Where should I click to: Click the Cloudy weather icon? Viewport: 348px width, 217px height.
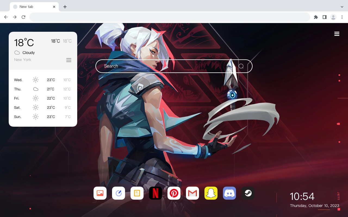coord(17,53)
